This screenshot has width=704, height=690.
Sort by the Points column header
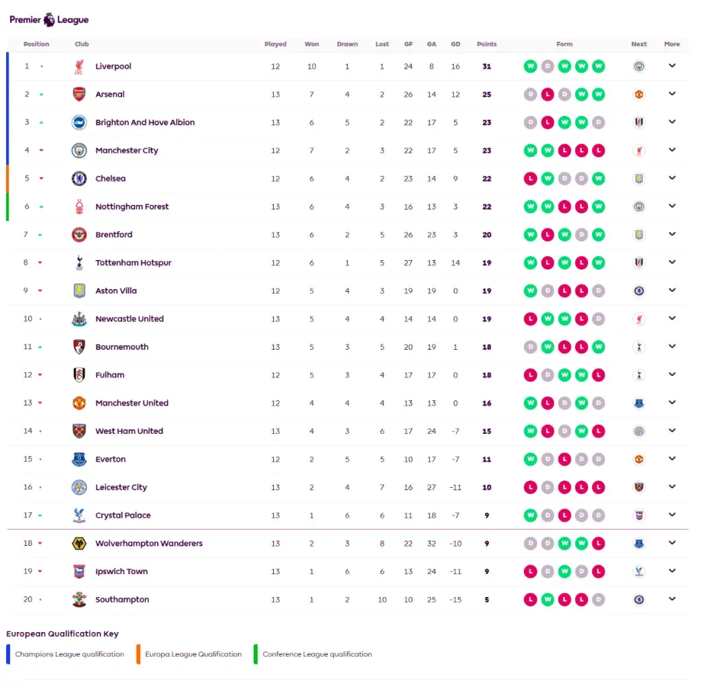pos(487,44)
